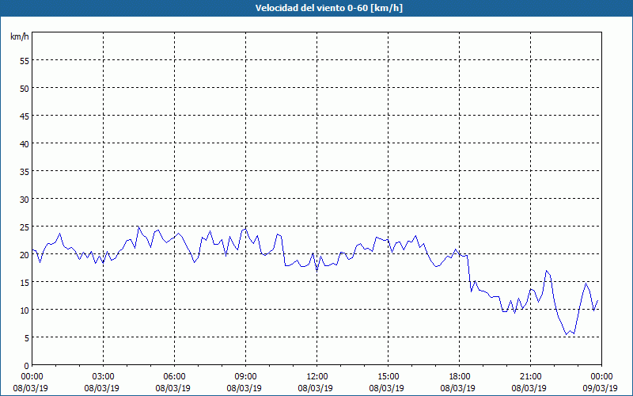This screenshot has height=396, width=633.
Task: Select the 35 value on the y-axis
Action: pos(25,171)
